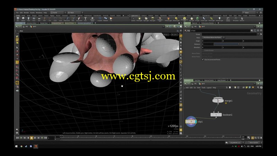Add a Camera from lights shelf
Viewport: 277px width, 156px height.
(133, 19)
